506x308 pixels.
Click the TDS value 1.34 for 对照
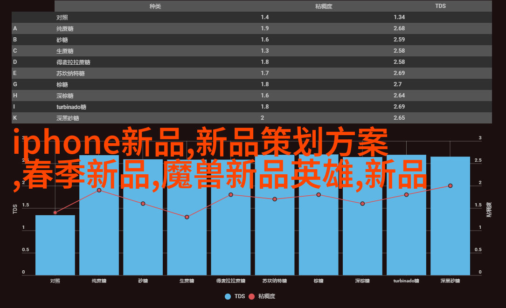(399, 17)
